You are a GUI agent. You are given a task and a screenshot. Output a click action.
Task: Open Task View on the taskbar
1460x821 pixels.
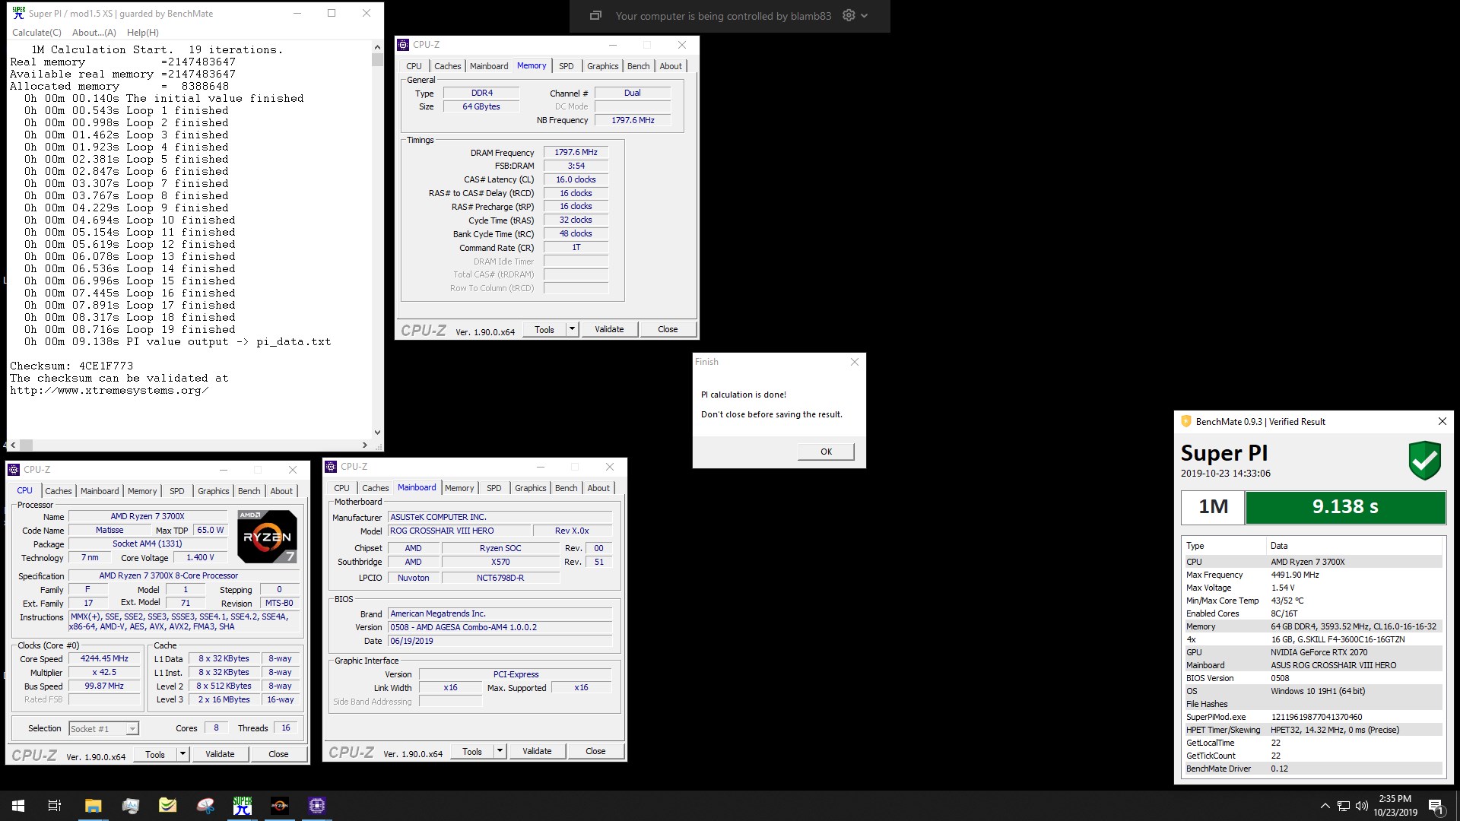[55, 806]
